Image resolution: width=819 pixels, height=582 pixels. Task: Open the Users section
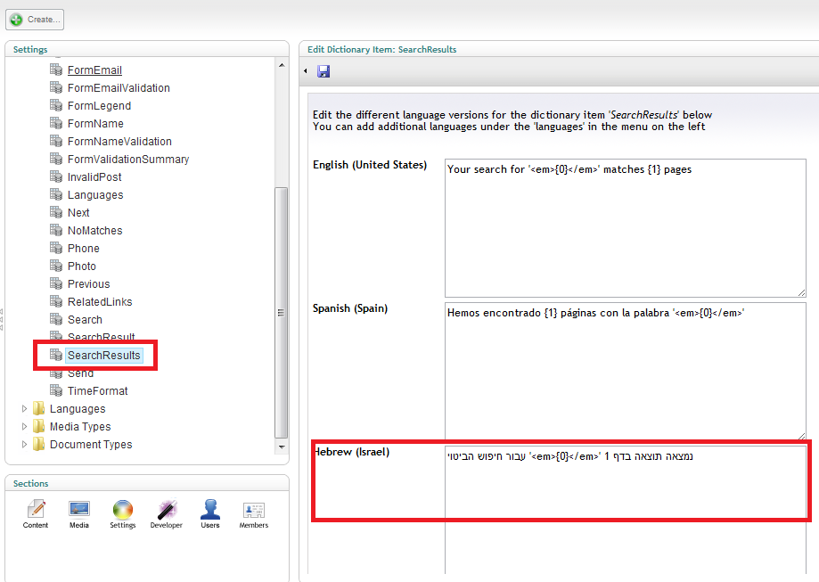210,513
